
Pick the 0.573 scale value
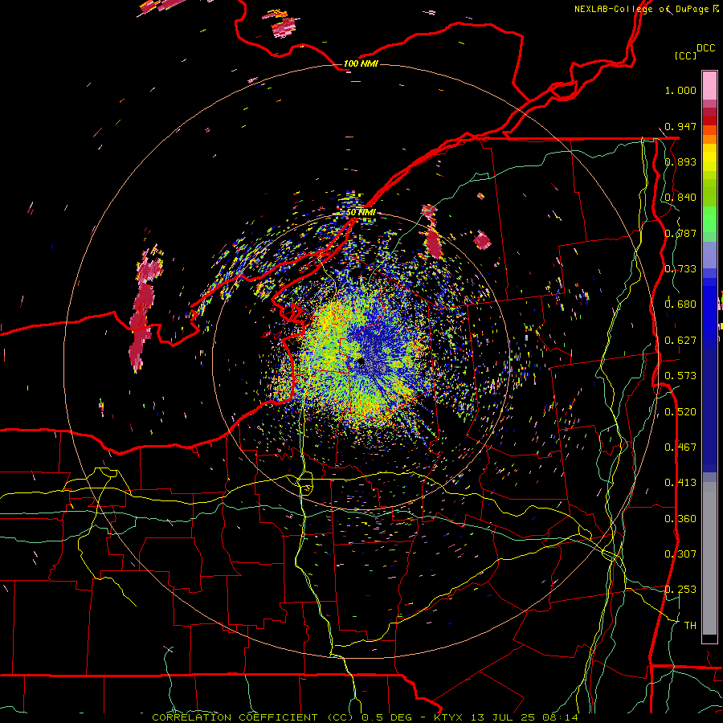680,376
